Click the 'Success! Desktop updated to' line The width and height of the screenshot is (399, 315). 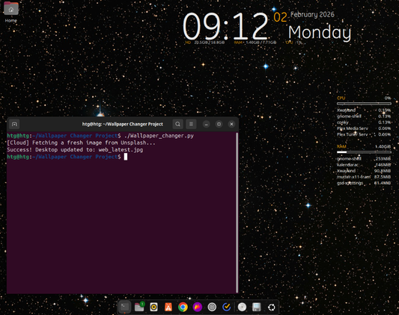[x=75, y=150]
